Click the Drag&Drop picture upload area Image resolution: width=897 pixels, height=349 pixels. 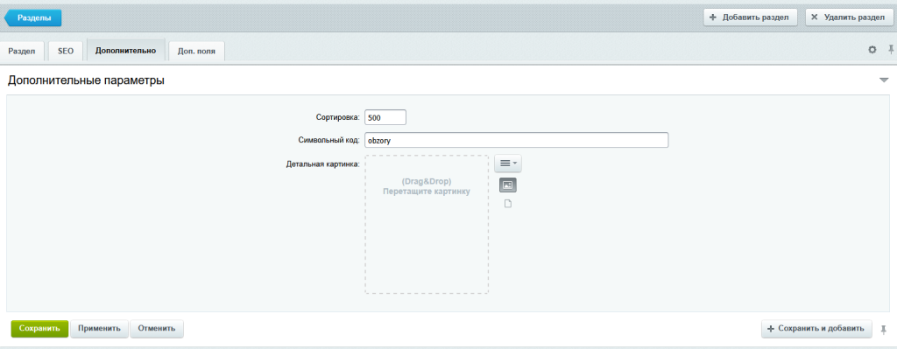tap(427, 225)
